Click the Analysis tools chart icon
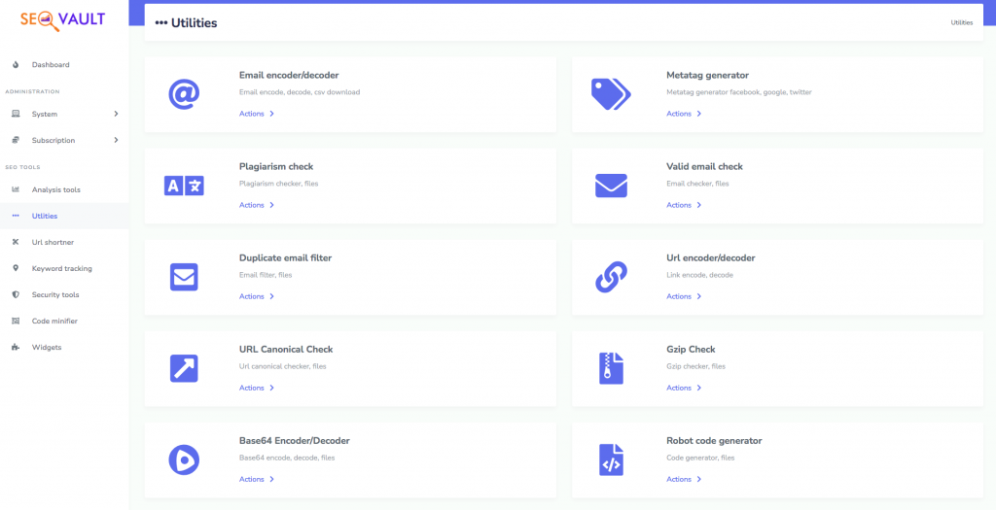The image size is (996, 510). coord(16,189)
